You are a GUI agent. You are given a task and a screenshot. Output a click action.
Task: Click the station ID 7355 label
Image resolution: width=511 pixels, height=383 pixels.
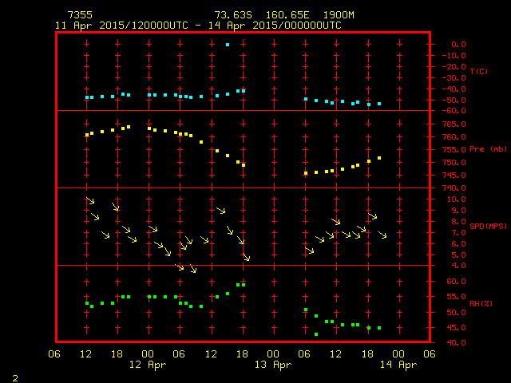pyautogui.click(x=80, y=15)
